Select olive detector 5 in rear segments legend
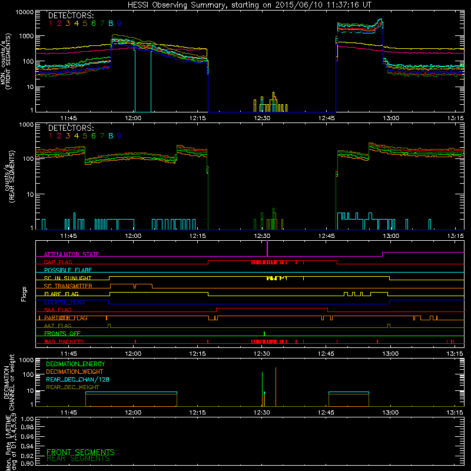This screenshot has width=471, height=471. pyautogui.click(x=85, y=136)
